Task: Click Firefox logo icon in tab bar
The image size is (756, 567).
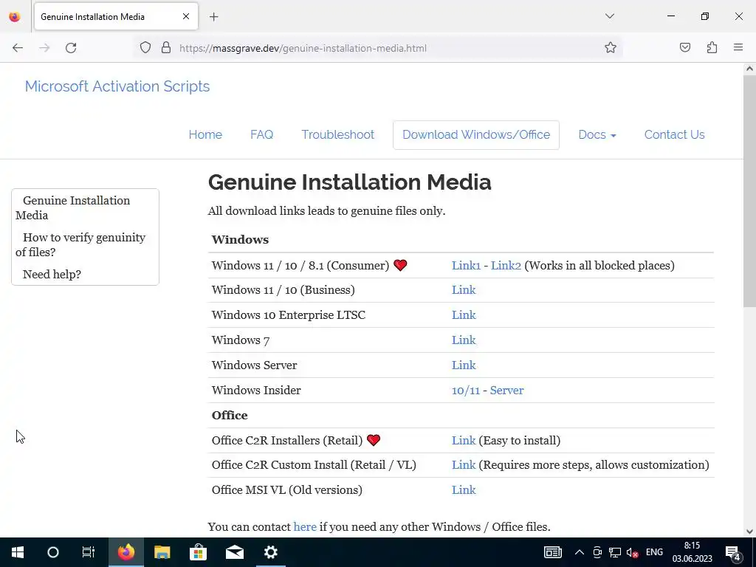Action: point(15,16)
